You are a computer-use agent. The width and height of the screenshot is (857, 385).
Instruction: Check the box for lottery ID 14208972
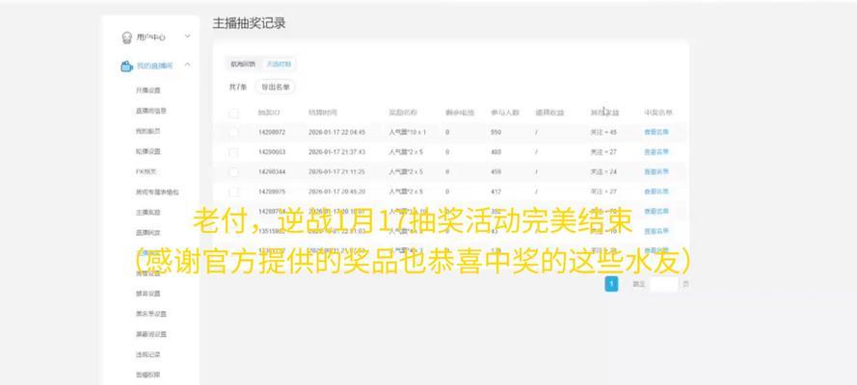tap(233, 132)
